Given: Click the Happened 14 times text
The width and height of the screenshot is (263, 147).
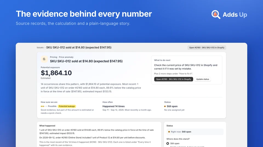Looking at the screenshot, I should point(113,106).
